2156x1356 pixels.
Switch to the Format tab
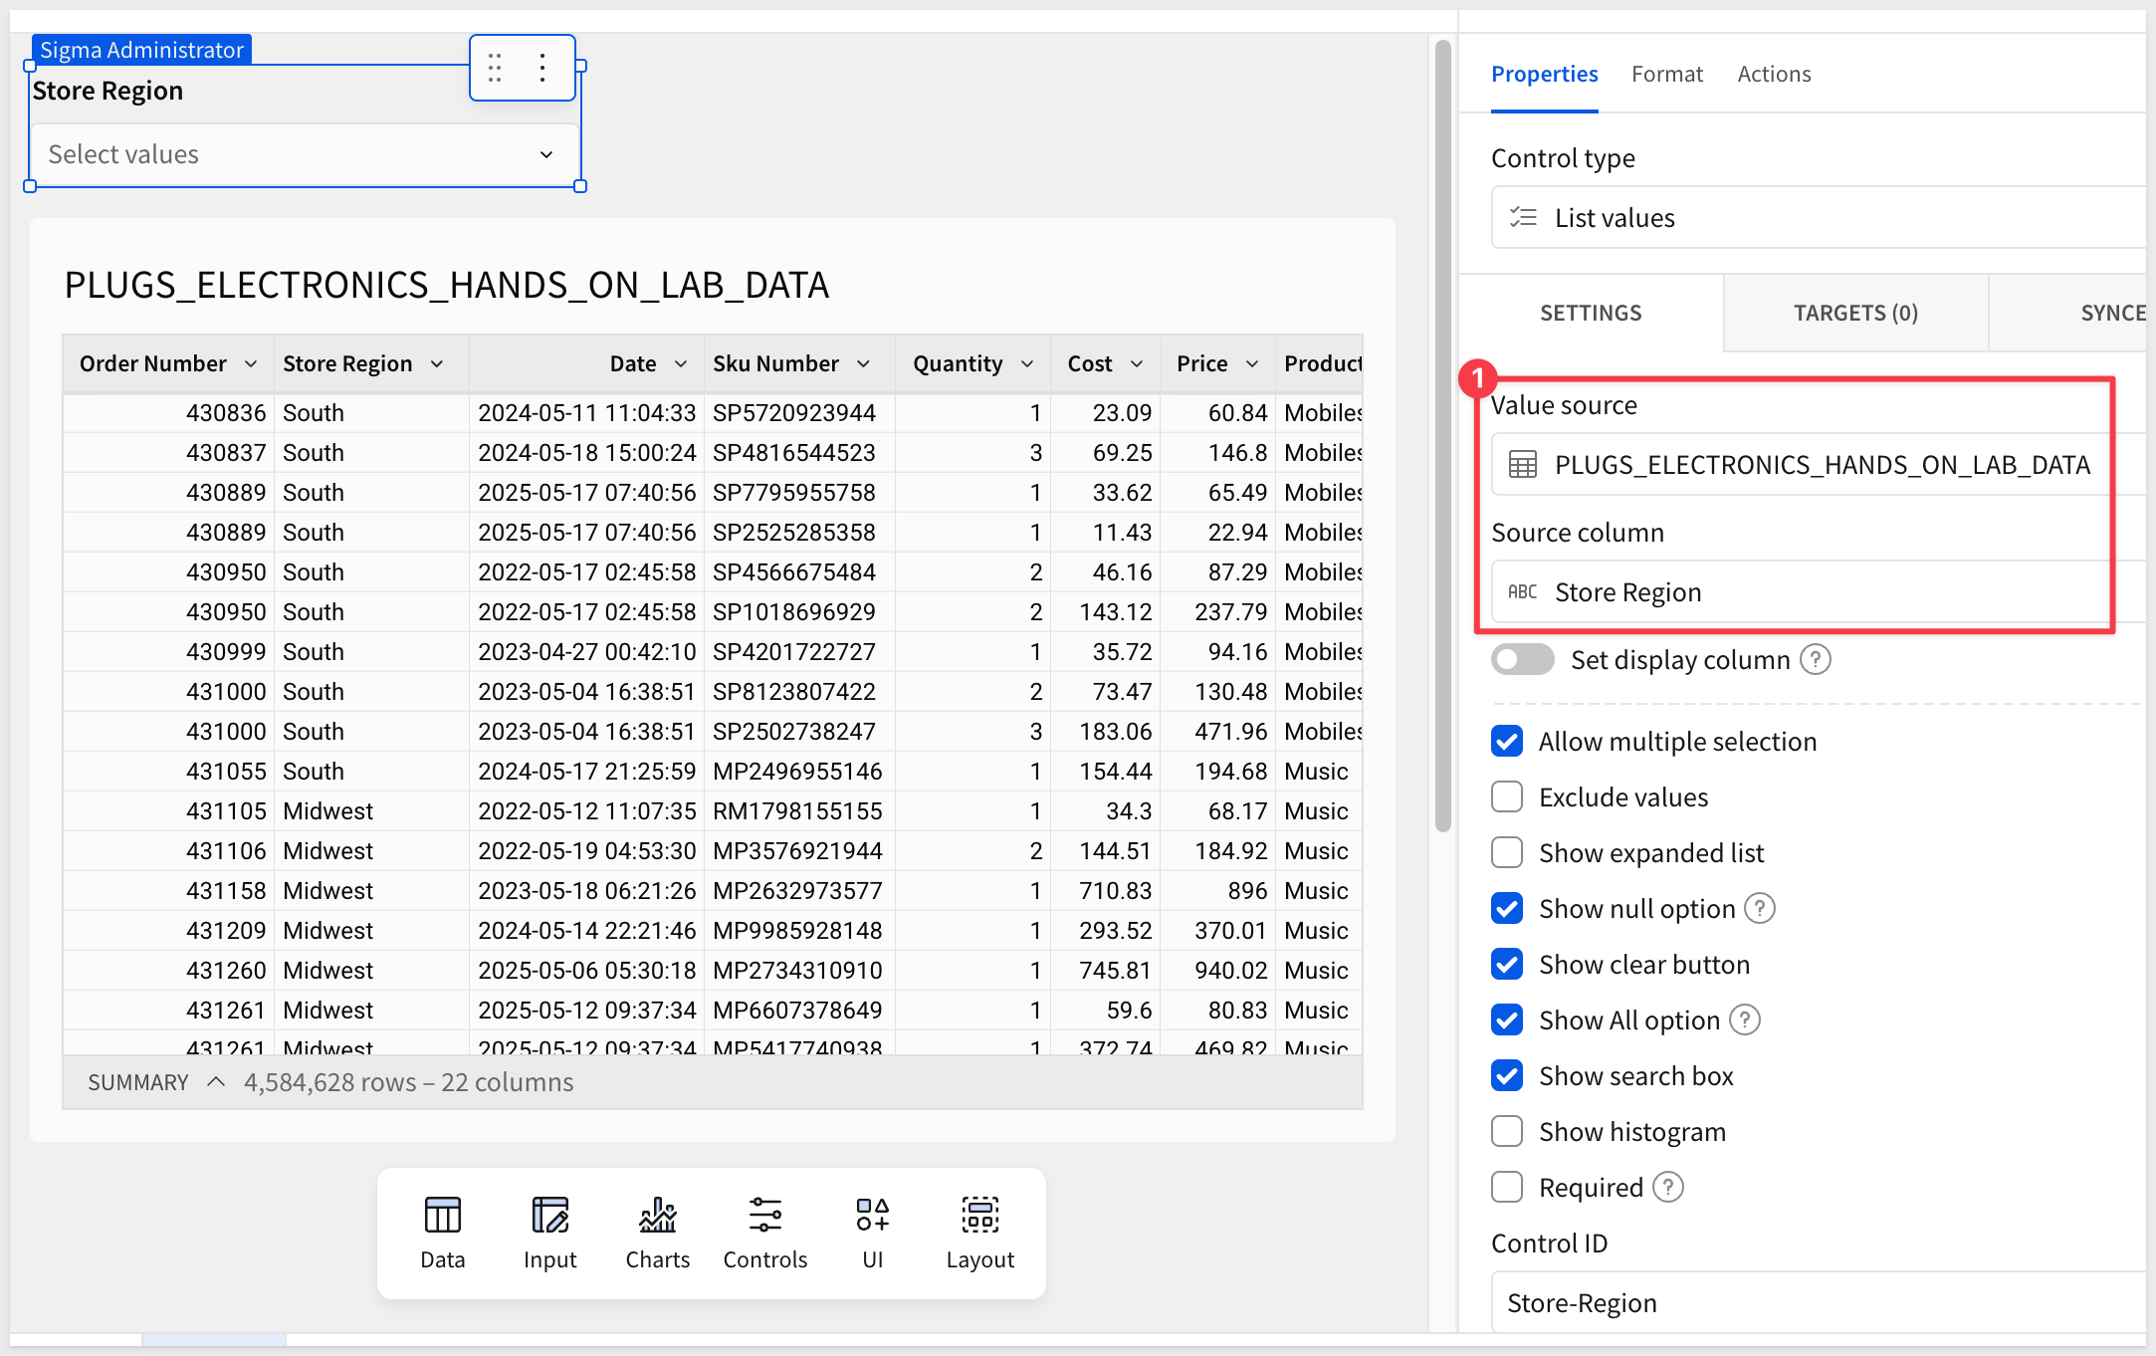(x=1666, y=74)
